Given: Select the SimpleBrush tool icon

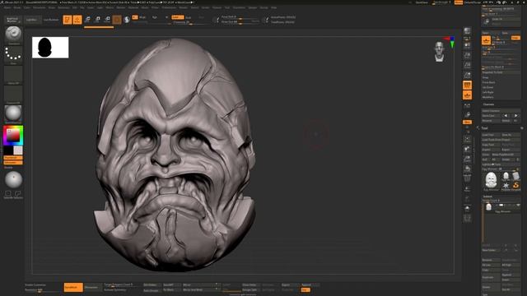Looking at the screenshot, I should (x=515, y=186).
